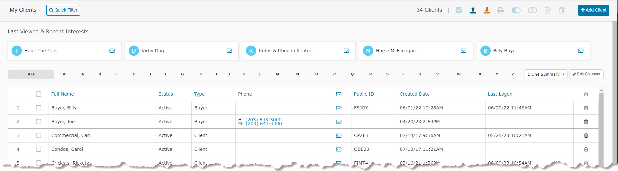Click Edit Columns button
Image resolution: width=618 pixels, height=171 pixels.
[586, 74]
